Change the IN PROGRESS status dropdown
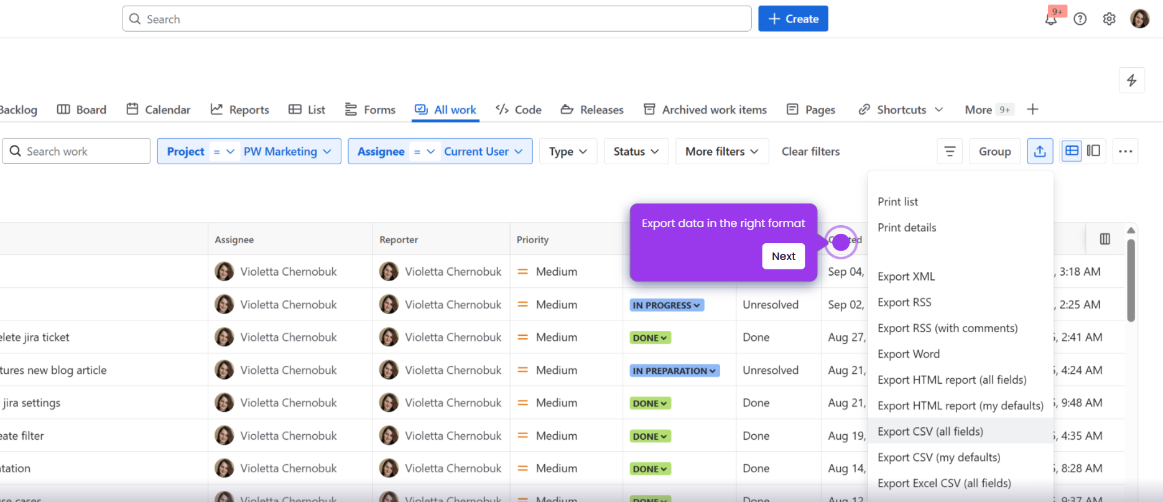This screenshot has height=502, width=1163. (x=667, y=305)
